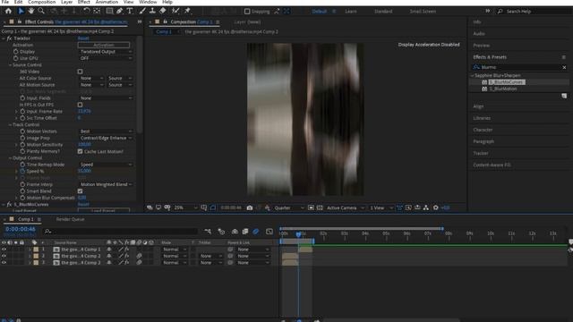Select the Rotation tool
The width and height of the screenshot is (573, 322).
(87, 11)
